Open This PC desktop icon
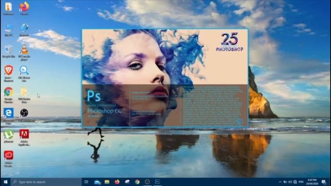Viewport: 331px width, 186px height. tap(8, 30)
